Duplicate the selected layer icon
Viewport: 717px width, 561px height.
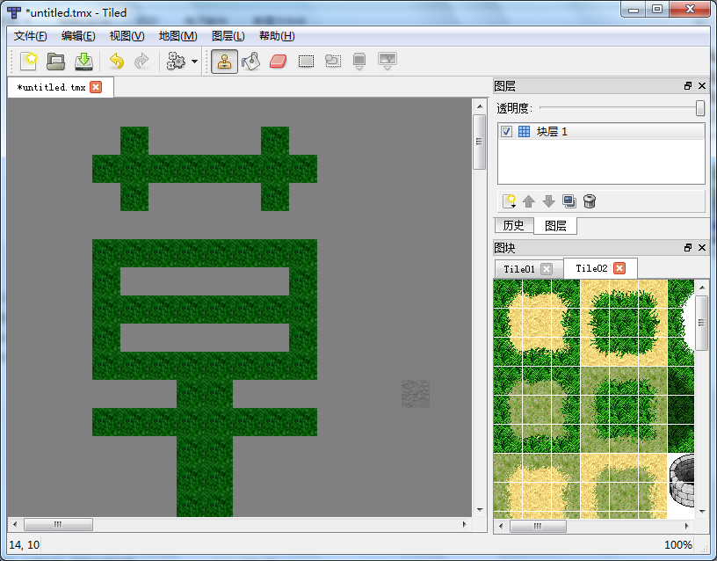[569, 201]
